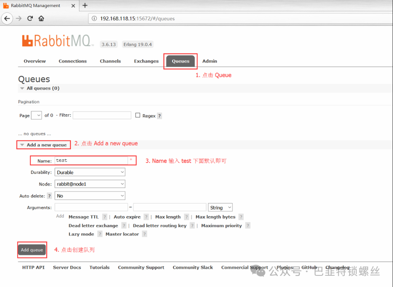Open the Durability dropdown
Viewport: 393px width, 287px height.
90,172
